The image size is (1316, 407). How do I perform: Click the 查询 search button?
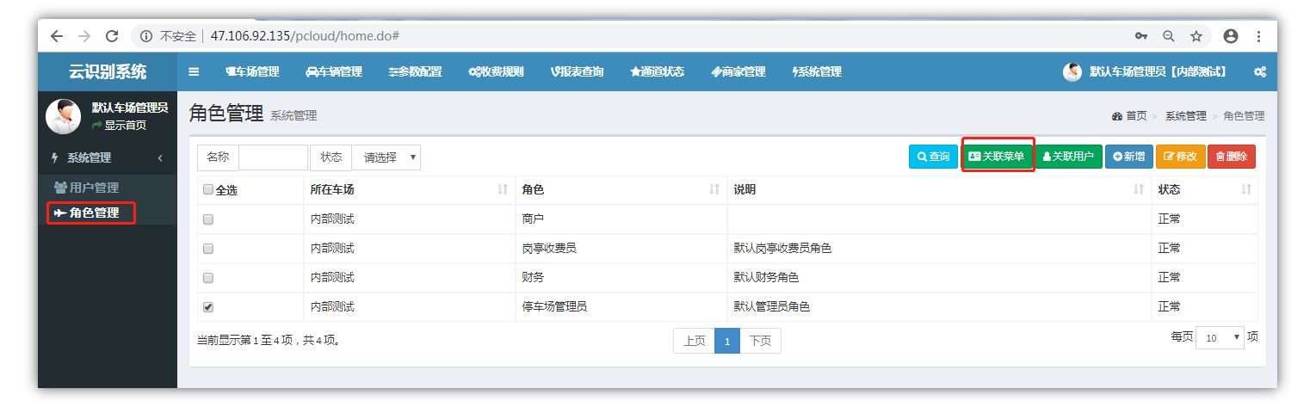coord(933,157)
